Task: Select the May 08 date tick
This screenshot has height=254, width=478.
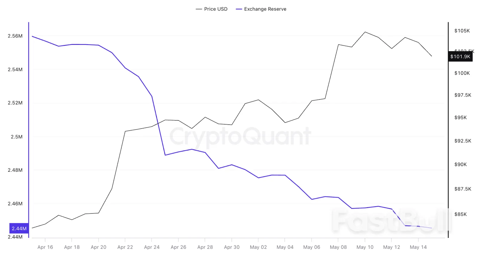Action: click(338, 247)
